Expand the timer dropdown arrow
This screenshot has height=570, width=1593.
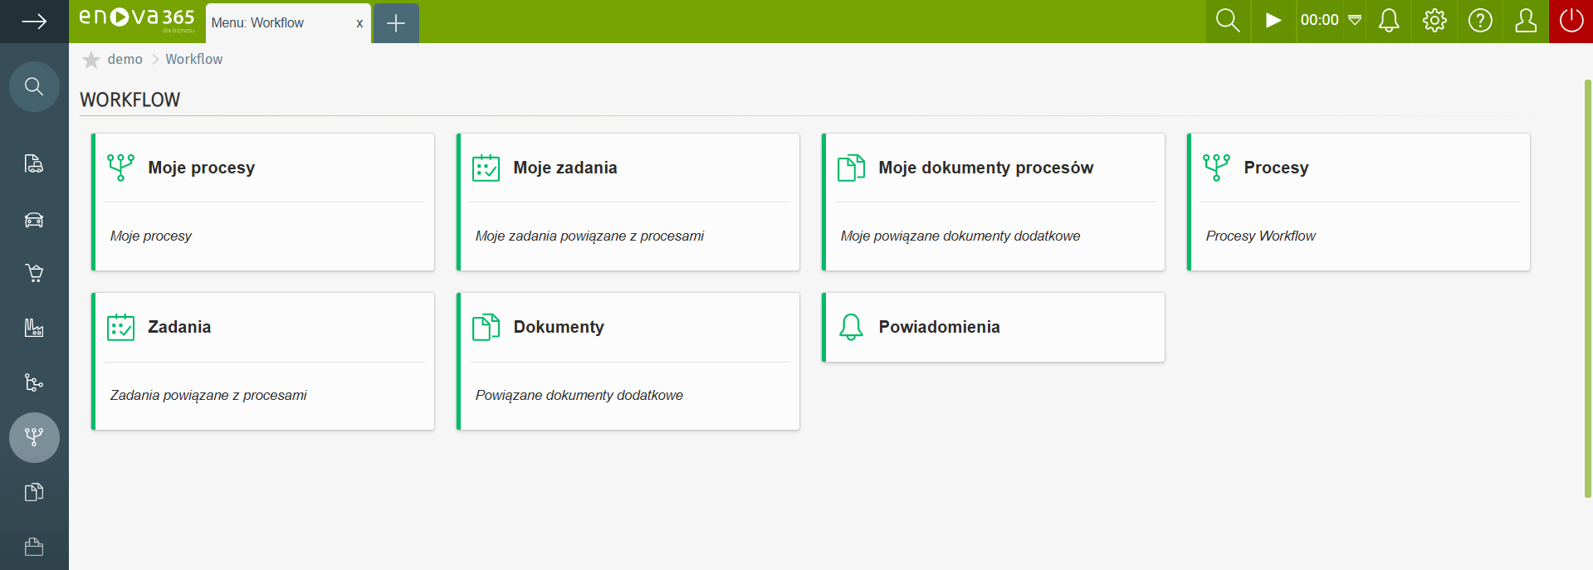(1355, 21)
